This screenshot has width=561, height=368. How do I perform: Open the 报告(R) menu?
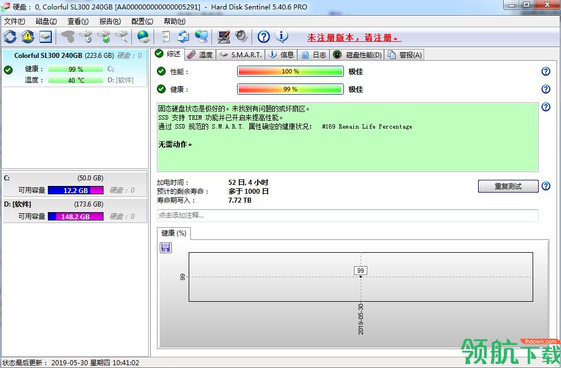110,21
